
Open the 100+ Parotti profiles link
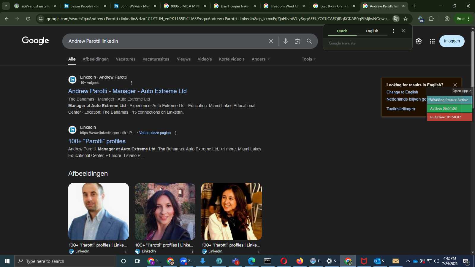coord(97,141)
